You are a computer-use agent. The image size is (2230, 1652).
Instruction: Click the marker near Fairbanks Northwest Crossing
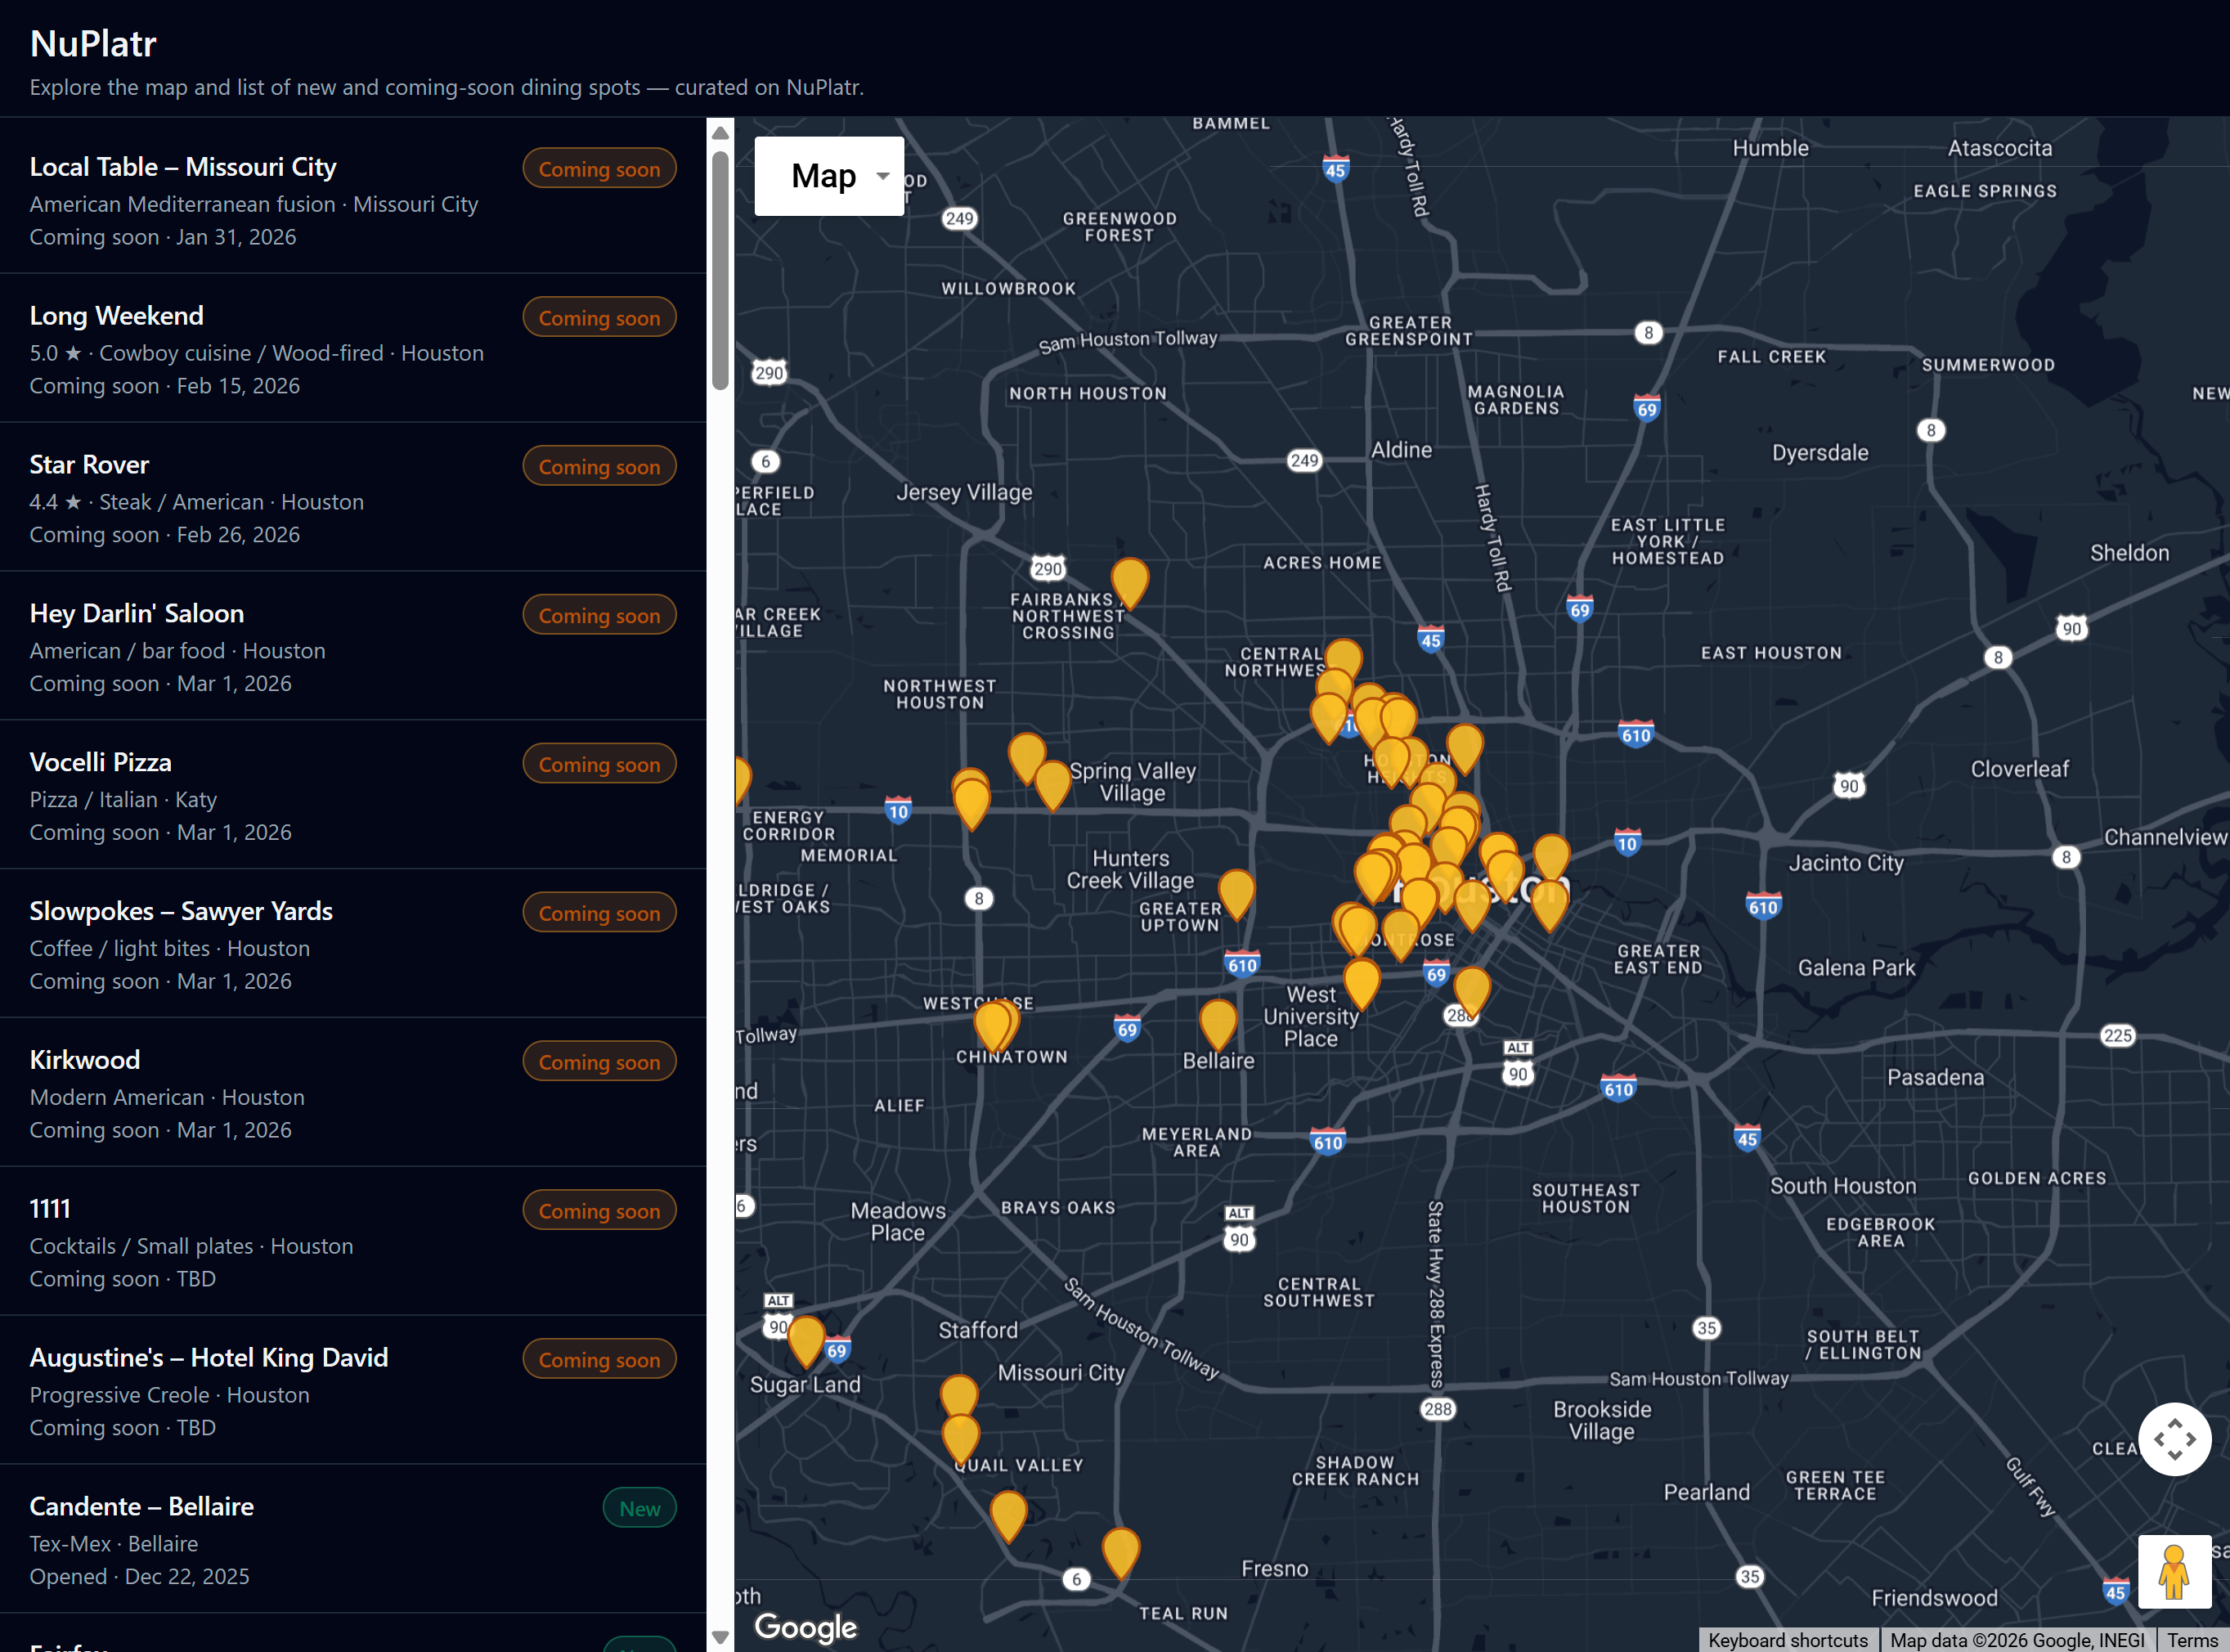pyautogui.click(x=1129, y=583)
